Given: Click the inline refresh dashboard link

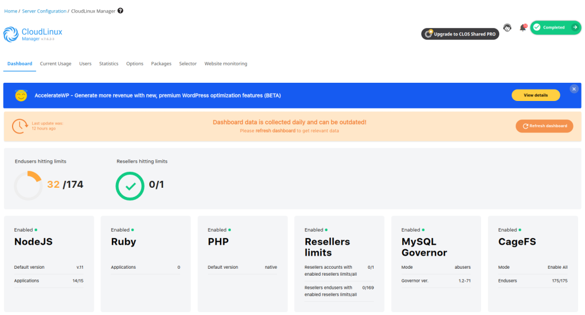Looking at the screenshot, I should click(275, 131).
